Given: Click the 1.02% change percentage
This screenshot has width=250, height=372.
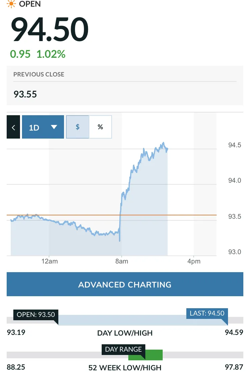Looking at the screenshot, I should coord(51,54).
